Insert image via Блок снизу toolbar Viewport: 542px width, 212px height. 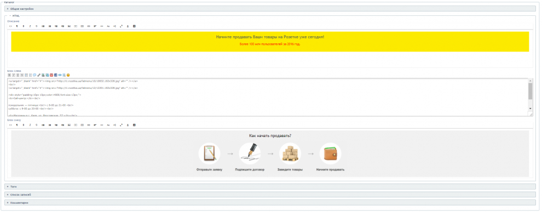pos(69,124)
